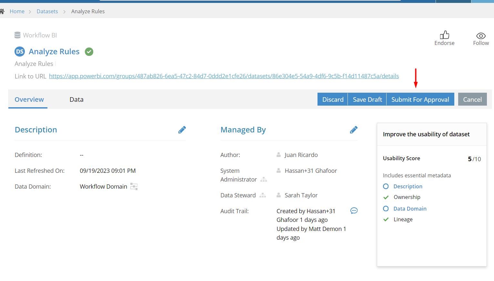Click the hierarchy icon next to System Administrator
494x281 pixels.
pos(264,180)
